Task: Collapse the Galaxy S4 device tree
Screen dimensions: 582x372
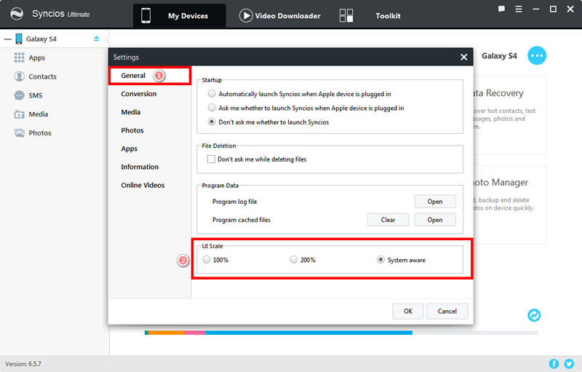Action: click(x=7, y=39)
